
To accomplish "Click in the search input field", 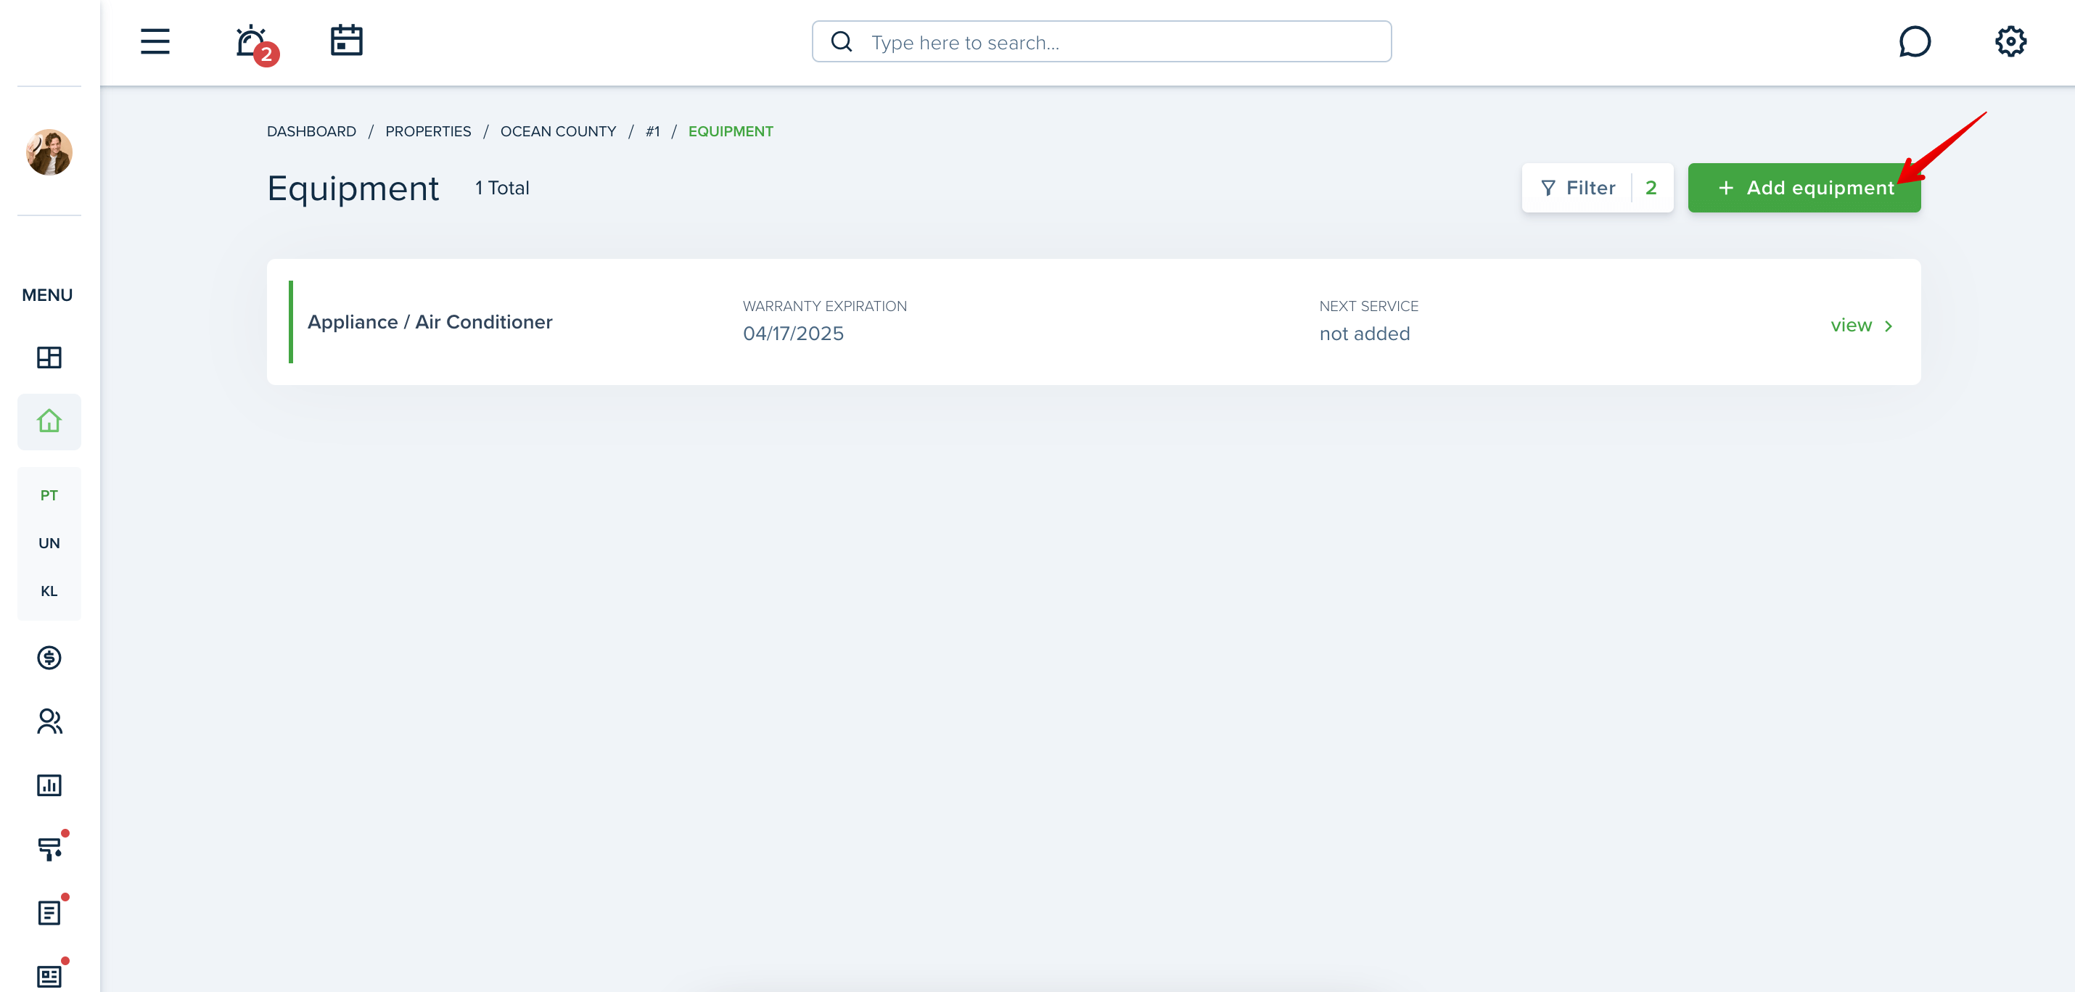I will click(1101, 42).
